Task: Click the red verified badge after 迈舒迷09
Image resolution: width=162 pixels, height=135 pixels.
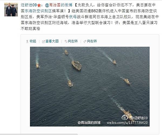Action: [39, 5]
